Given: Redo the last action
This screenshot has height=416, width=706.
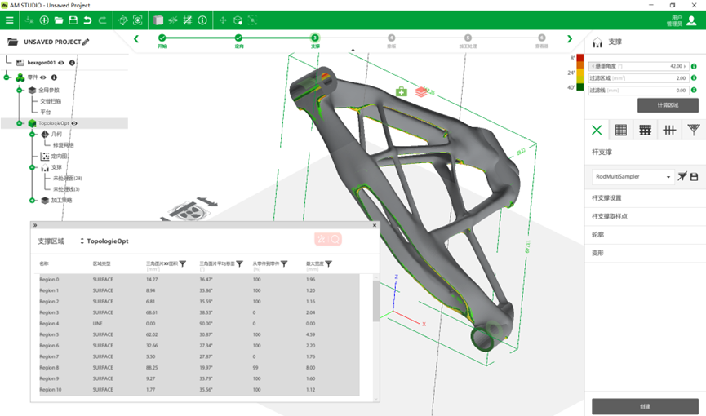Looking at the screenshot, I should coord(102,20).
